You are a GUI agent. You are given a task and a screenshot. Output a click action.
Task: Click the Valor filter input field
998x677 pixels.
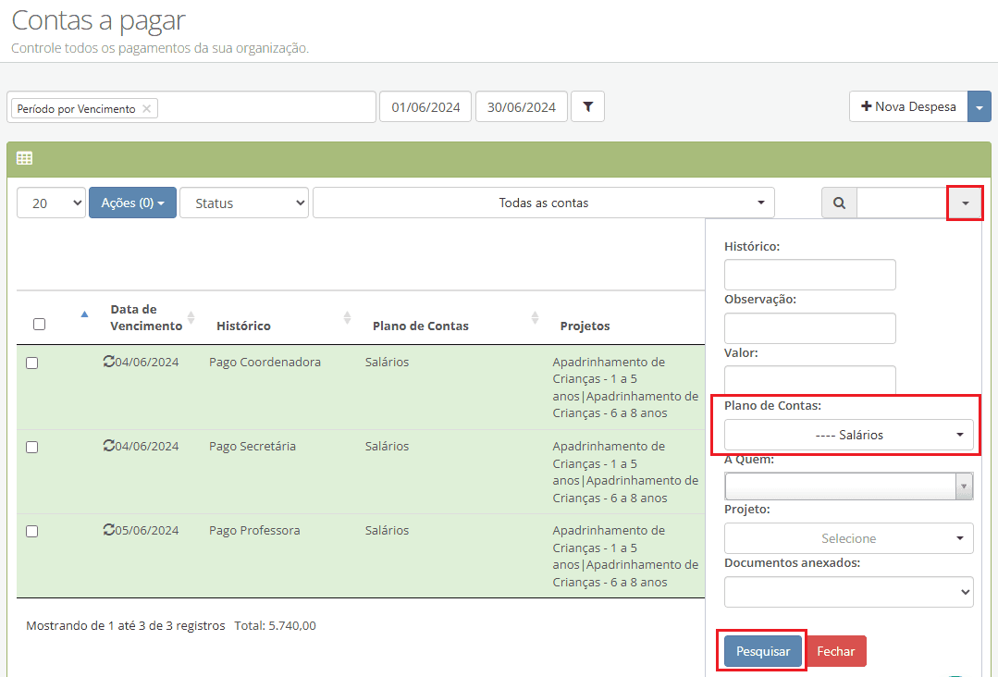point(809,380)
